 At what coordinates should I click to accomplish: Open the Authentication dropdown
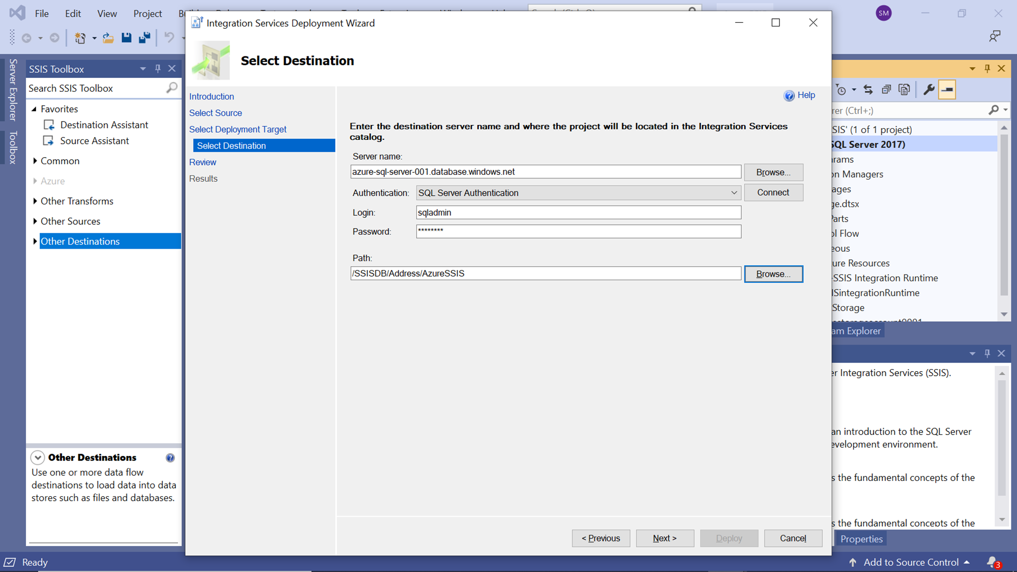click(x=734, y=193)
